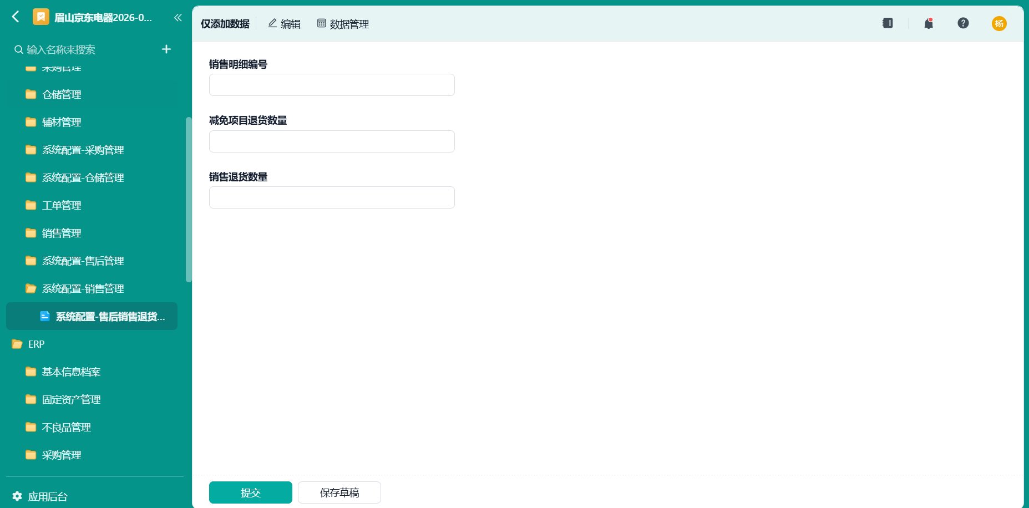Open the 编辑 tab
1029x508 pixels.
285,24
